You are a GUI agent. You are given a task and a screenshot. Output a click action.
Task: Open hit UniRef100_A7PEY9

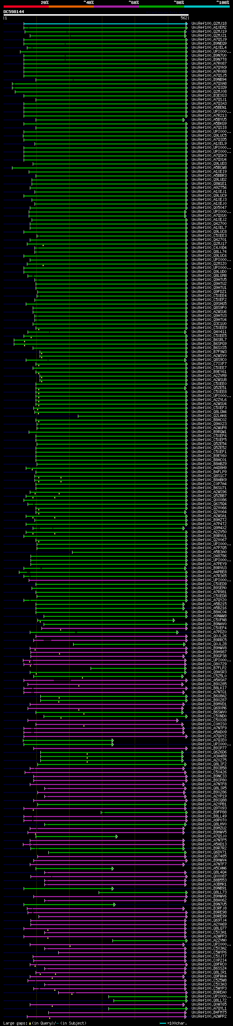[209, 564]
